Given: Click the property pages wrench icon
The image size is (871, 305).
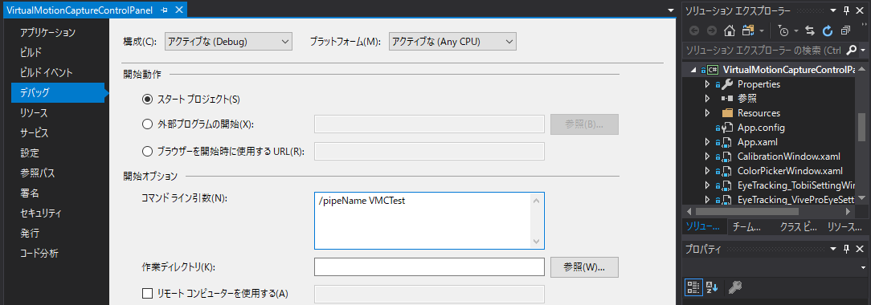Looking at the screenshot, I should click(735, 287).
